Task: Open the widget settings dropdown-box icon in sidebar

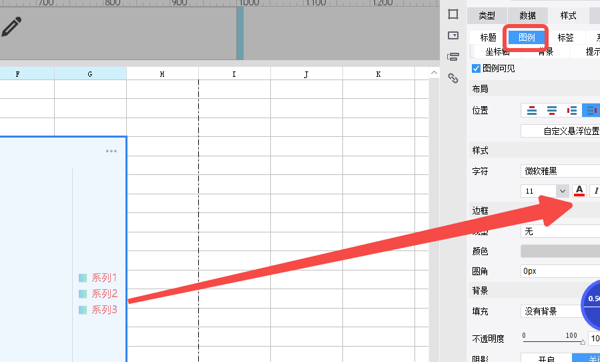Action: (453, 35)
